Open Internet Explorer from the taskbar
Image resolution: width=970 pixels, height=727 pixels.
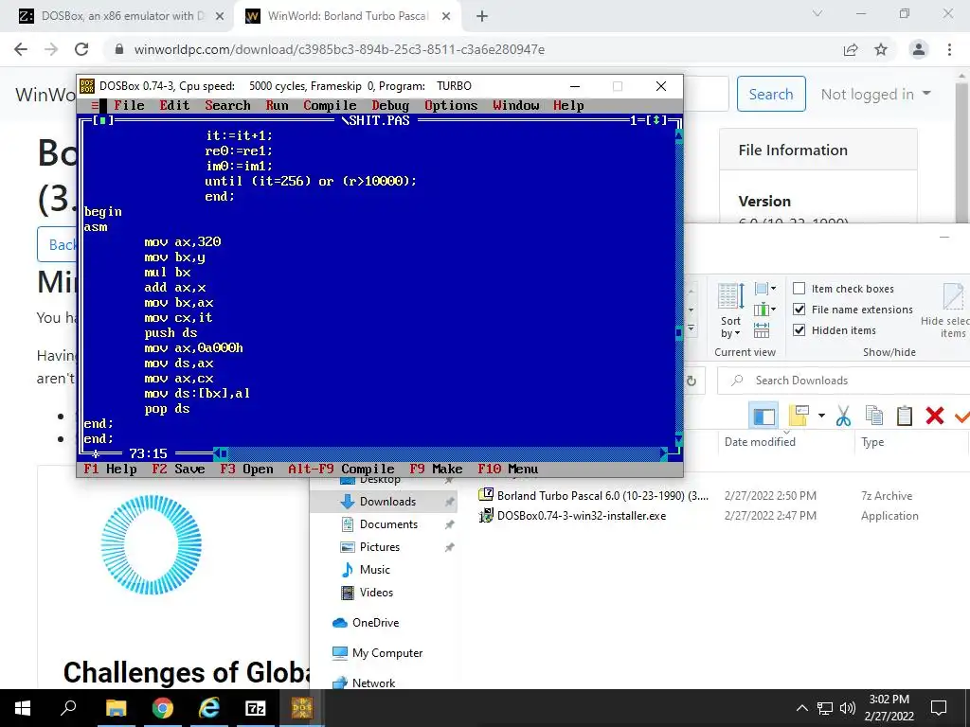(209, 708)
